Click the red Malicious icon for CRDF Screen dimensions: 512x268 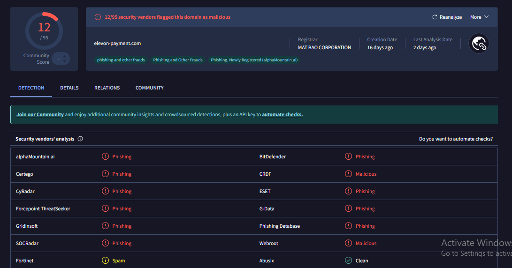coord(348,174)
